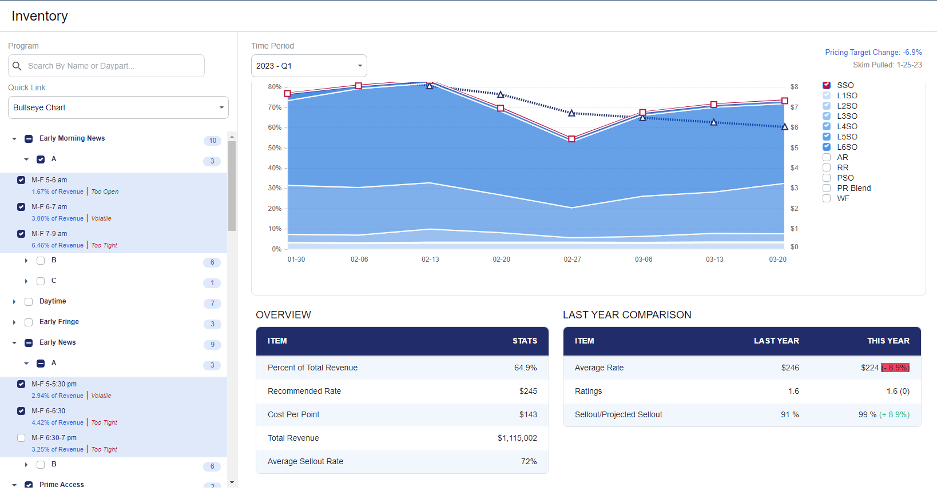Click the 3.00% of Revenue link
This screenshot has height=491, width=937.
(58, 218)
